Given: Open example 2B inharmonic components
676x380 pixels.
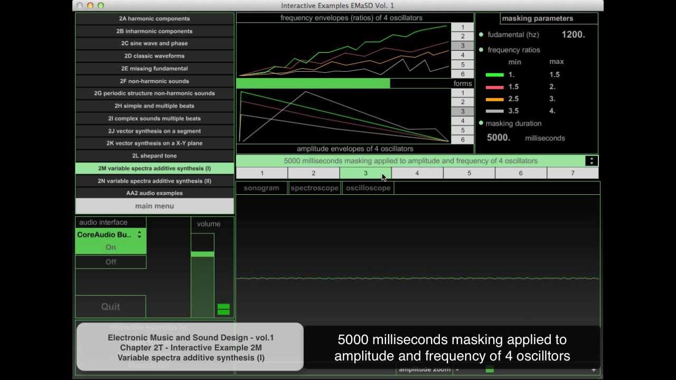Looking at the screenshot, I should 154,31.
